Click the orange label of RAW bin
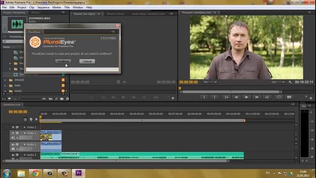This screenshot has width=316, height=178. pos(63,86)
